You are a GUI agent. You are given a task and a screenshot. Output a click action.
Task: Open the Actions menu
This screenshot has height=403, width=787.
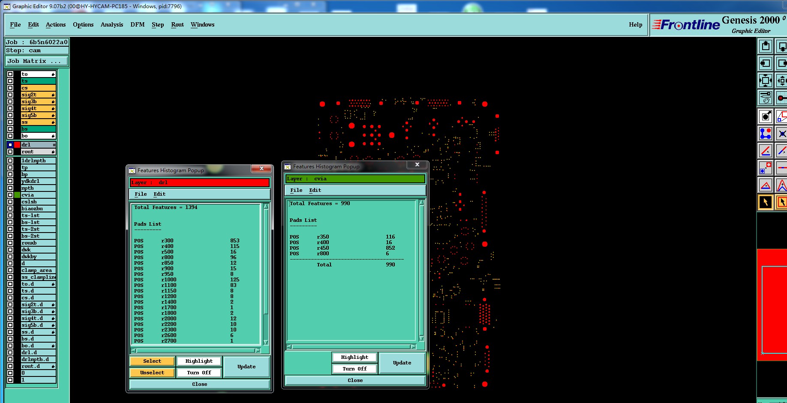click(x=56, y=25)
